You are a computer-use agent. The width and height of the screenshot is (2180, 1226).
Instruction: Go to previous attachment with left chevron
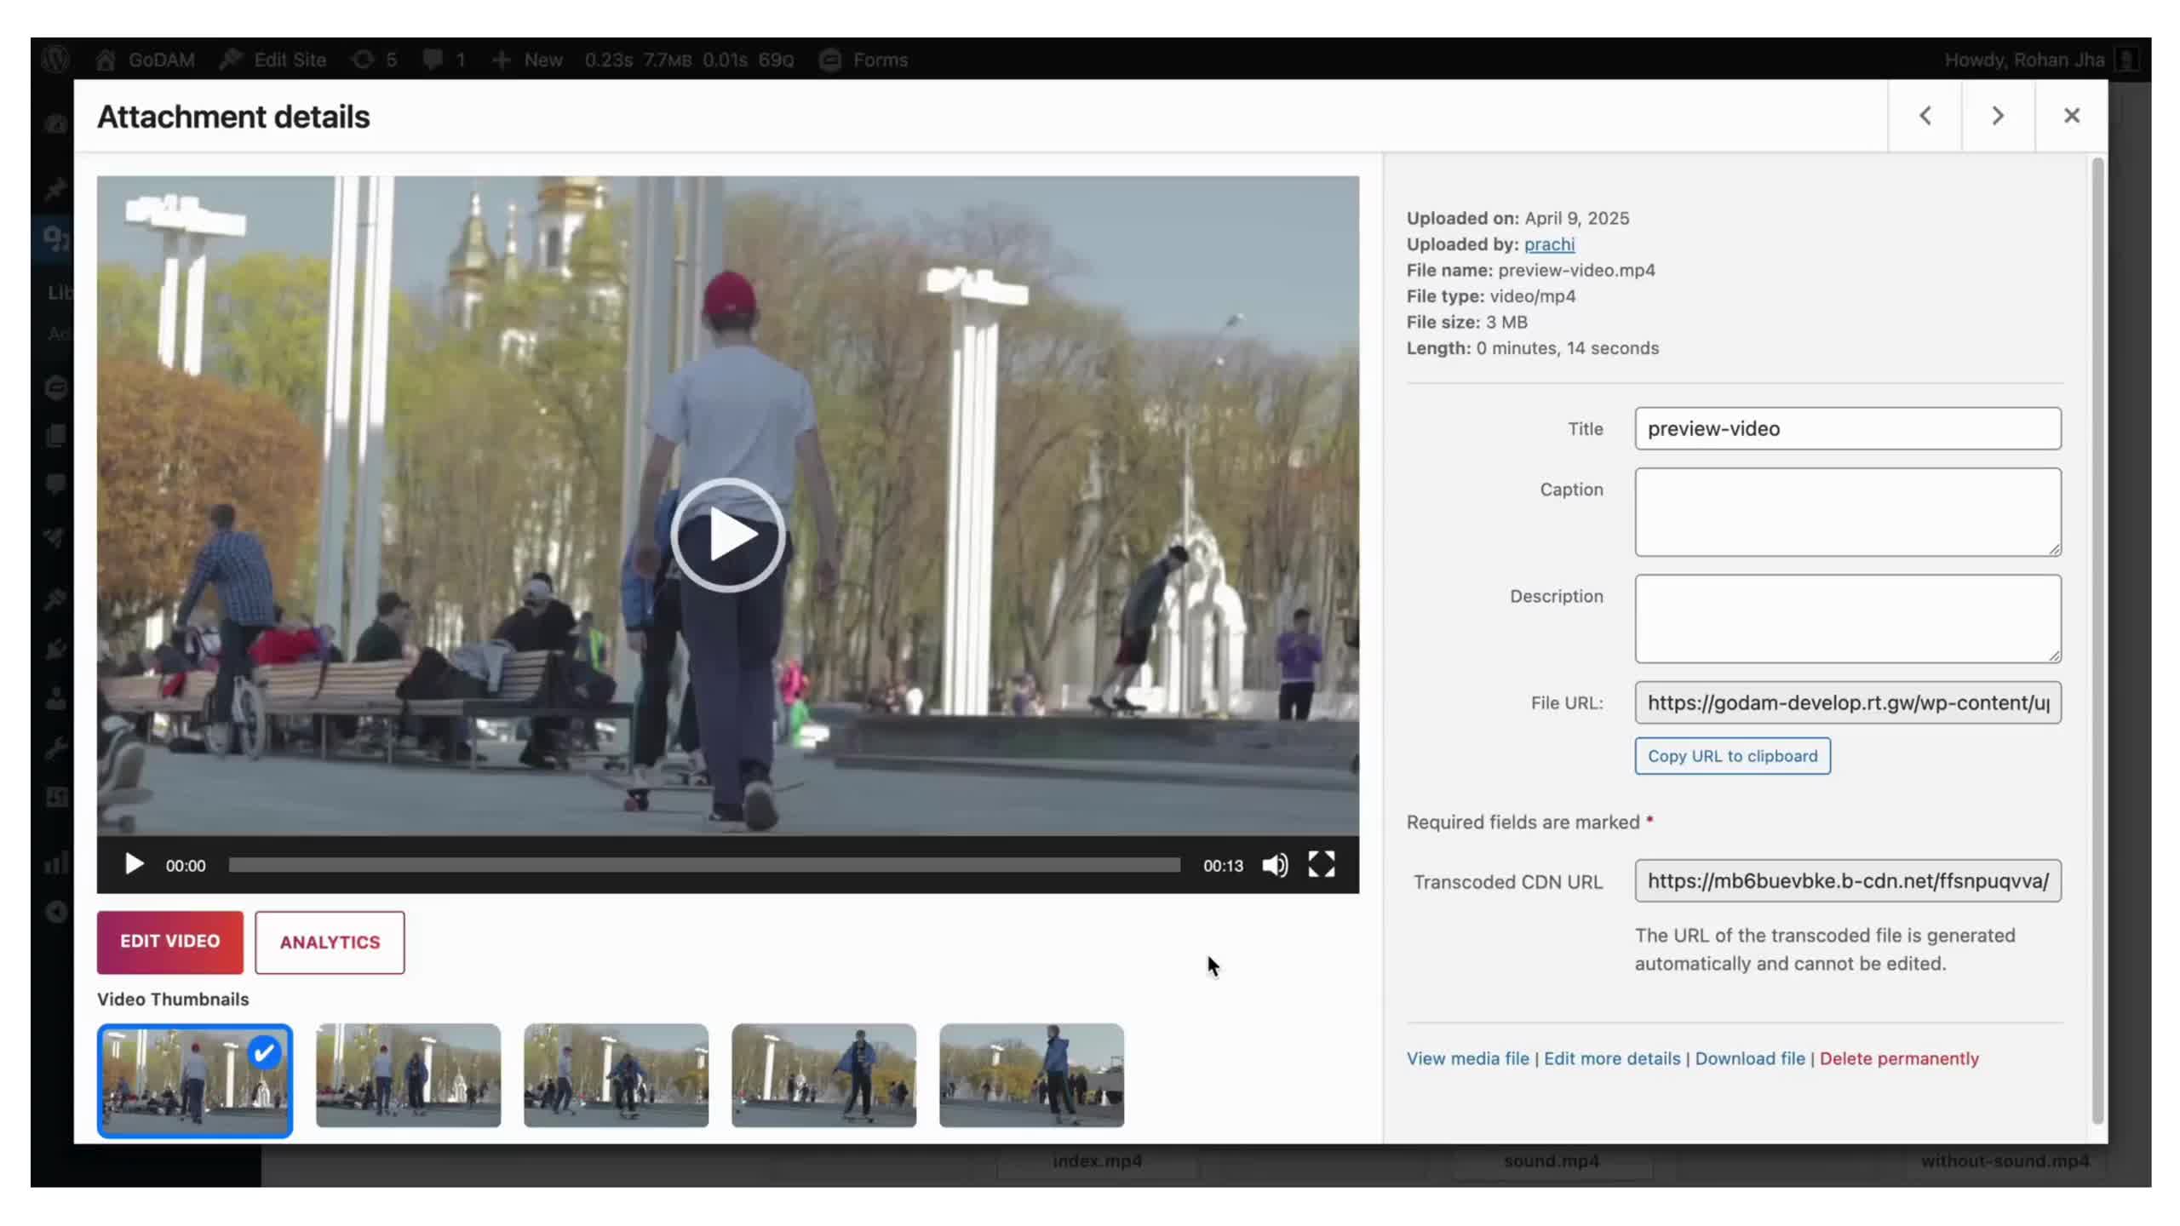(x=1925, y=116)
